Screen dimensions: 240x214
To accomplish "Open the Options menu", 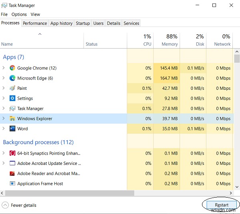I will [x=19, y=14].
